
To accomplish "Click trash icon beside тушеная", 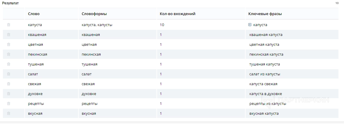I will (9, 64).
